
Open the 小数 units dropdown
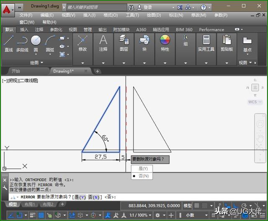pyautogui.click(x=196, y=215)
